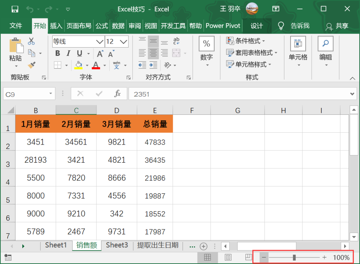Click Increase Indent icon
The height and width of the screenshot is (264, 360).
[x=153, y=65]
